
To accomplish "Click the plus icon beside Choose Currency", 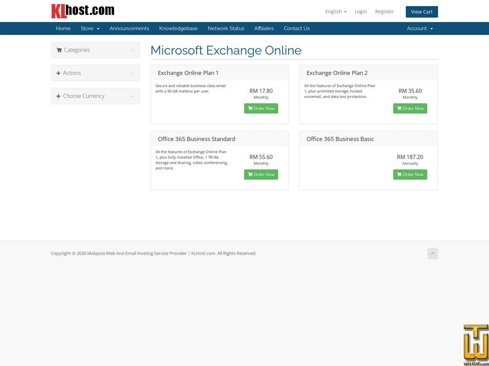I will click(x=58, y=96).
